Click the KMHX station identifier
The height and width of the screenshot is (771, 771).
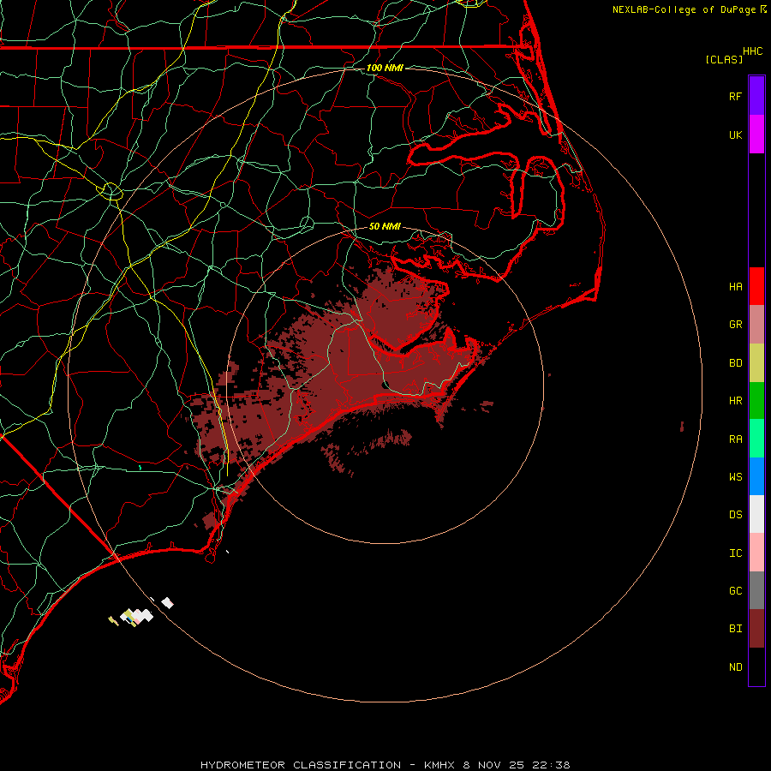pyautogui.click(x=439, y=765)
